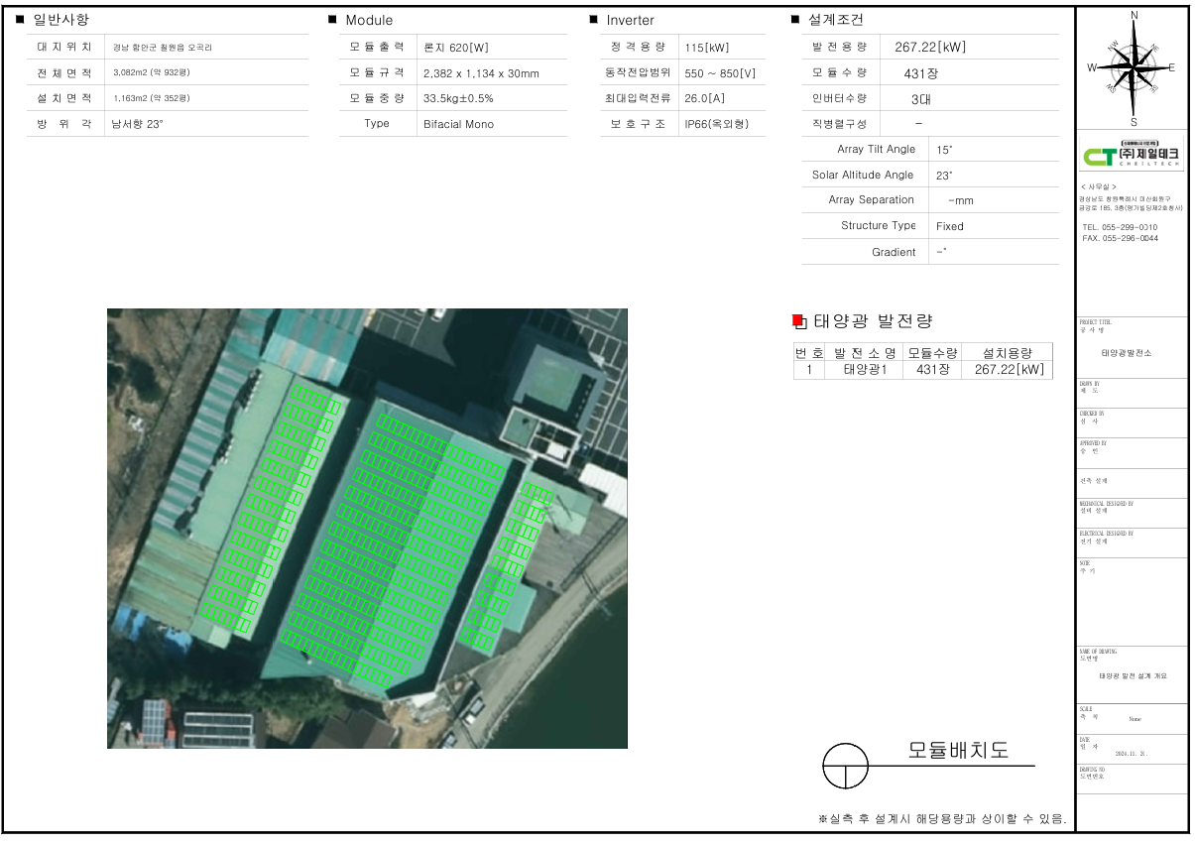Viewport: 1195px width, 844px height.
Task: Select the 267.22[kW] 발전용량 value
Action: [929, 47]
